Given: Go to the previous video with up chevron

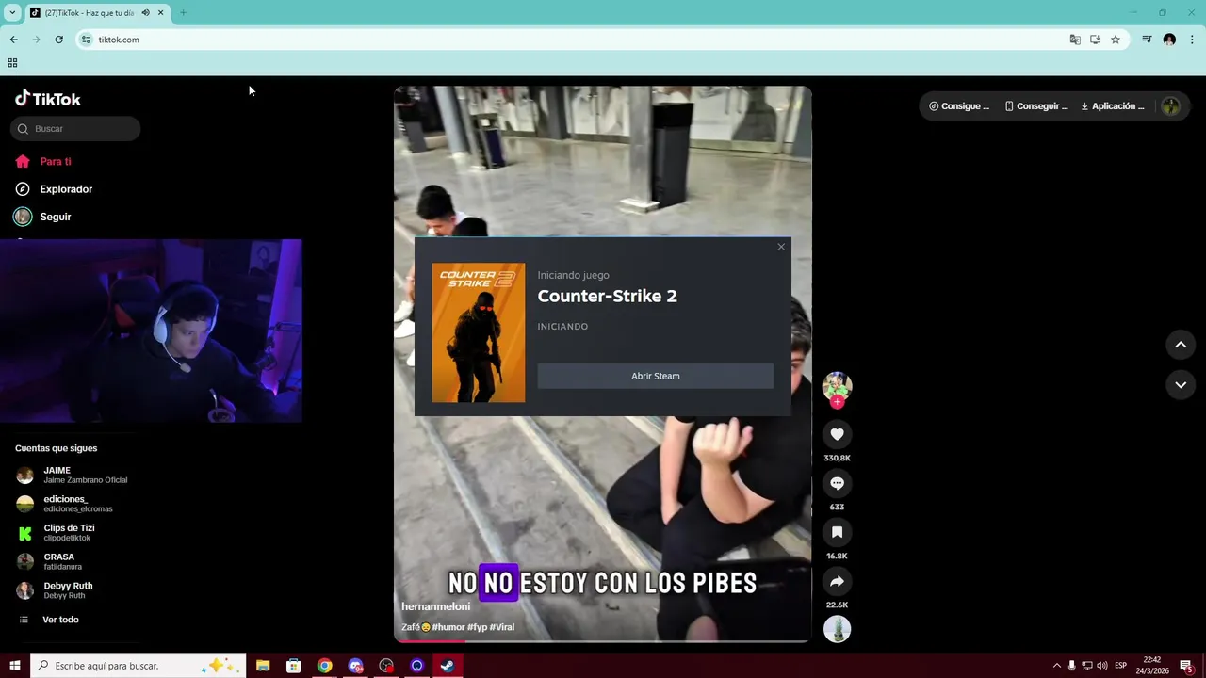Looking at the screenshot, I should 1181,345.
